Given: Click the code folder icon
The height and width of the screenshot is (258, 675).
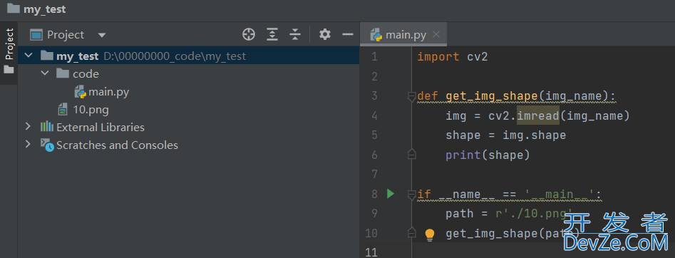Looking at the screenshot, I should pyautogui.click(x=63, y=73).
